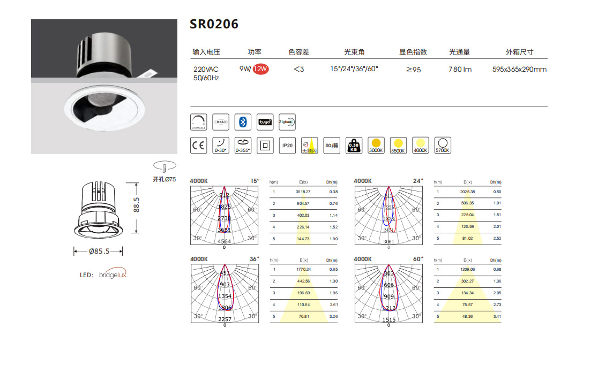This screenshot has width=613, height=366.
Task: Pick the 4000K color temperature swatch icon
Action: (420, 145)
